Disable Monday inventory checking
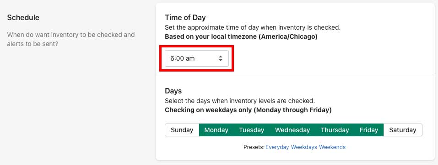Viewport: 438px width, 165px height. [x=216, y=130]
